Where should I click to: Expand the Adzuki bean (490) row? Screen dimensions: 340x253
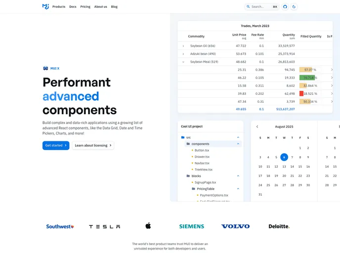[183, 54]
